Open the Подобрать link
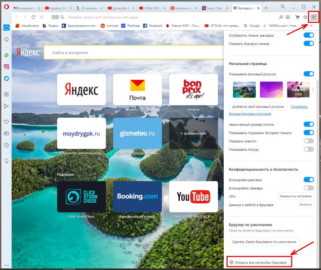 tap(299, 107)
